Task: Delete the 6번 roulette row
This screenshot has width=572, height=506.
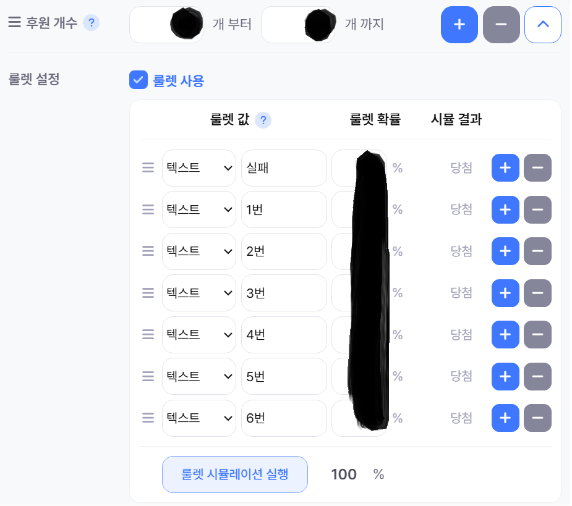Action: click(x=537, y=418)
